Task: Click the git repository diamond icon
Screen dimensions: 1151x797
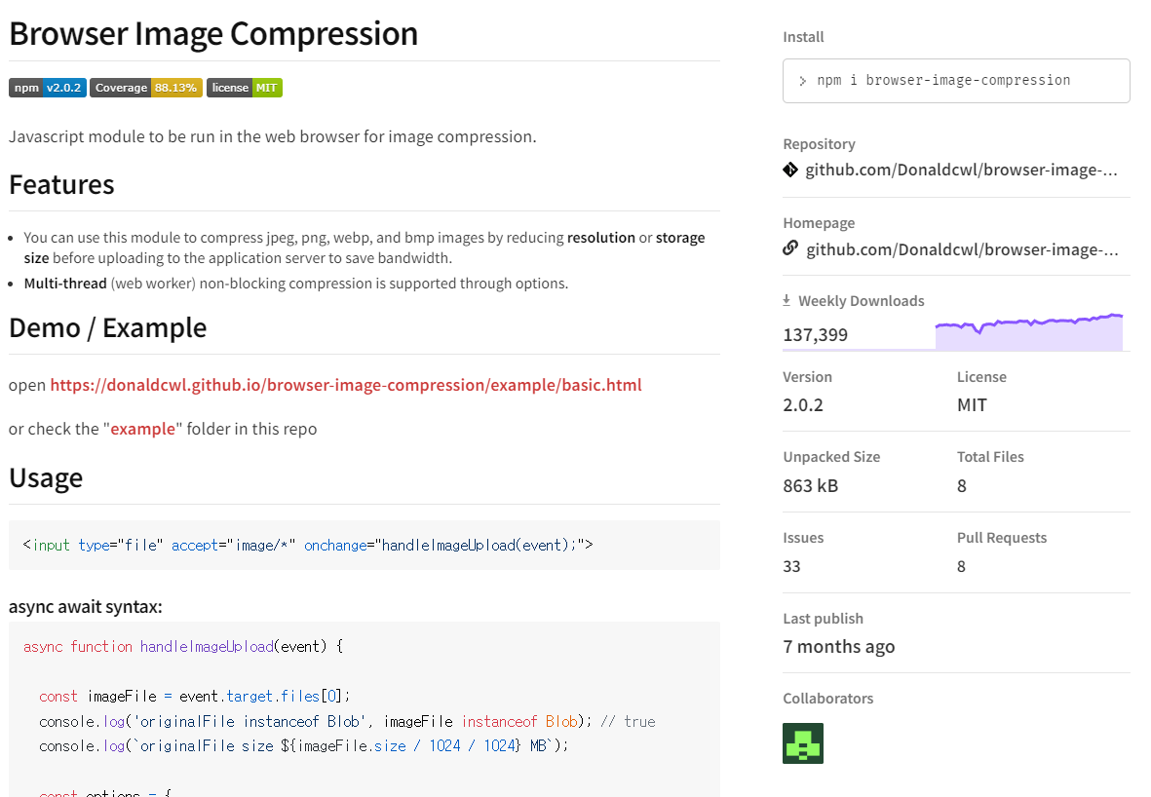Action: (789, 171)
